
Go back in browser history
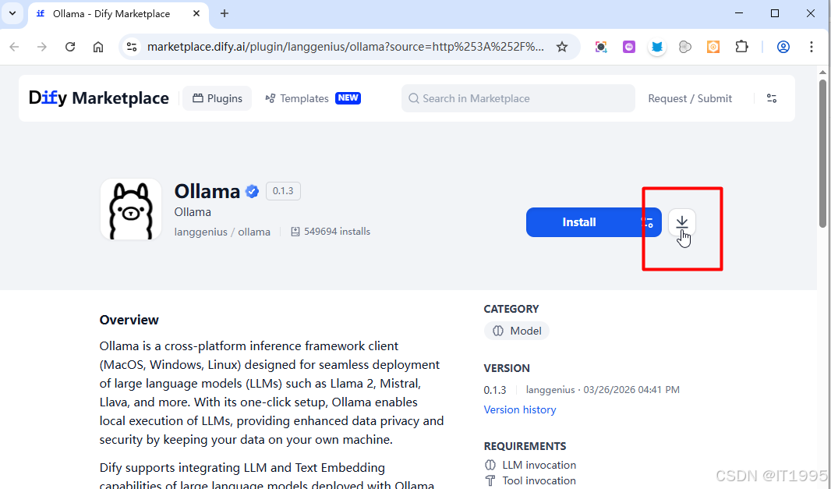tap(14, 47)
